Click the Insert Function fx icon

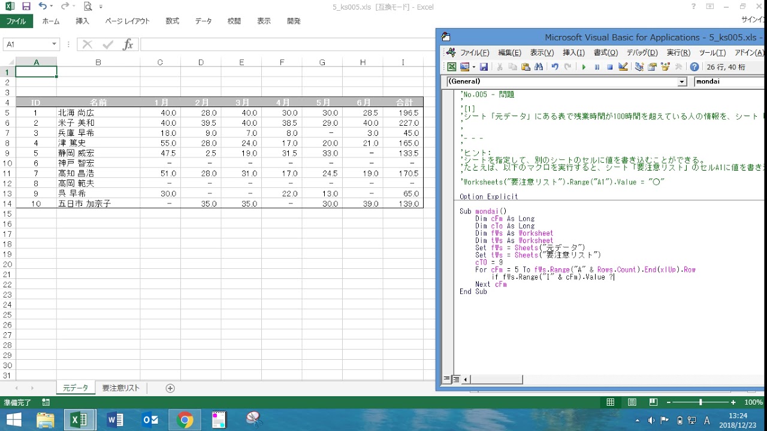click(128, 44)
